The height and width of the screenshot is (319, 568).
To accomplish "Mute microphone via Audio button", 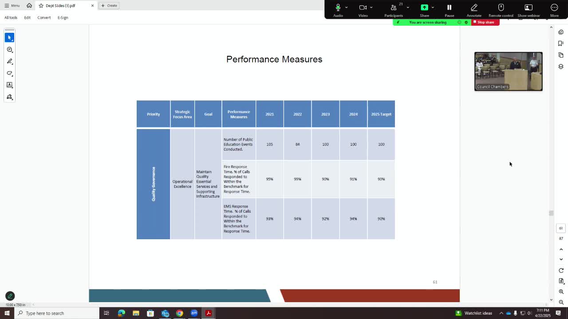I will (338, 10).
